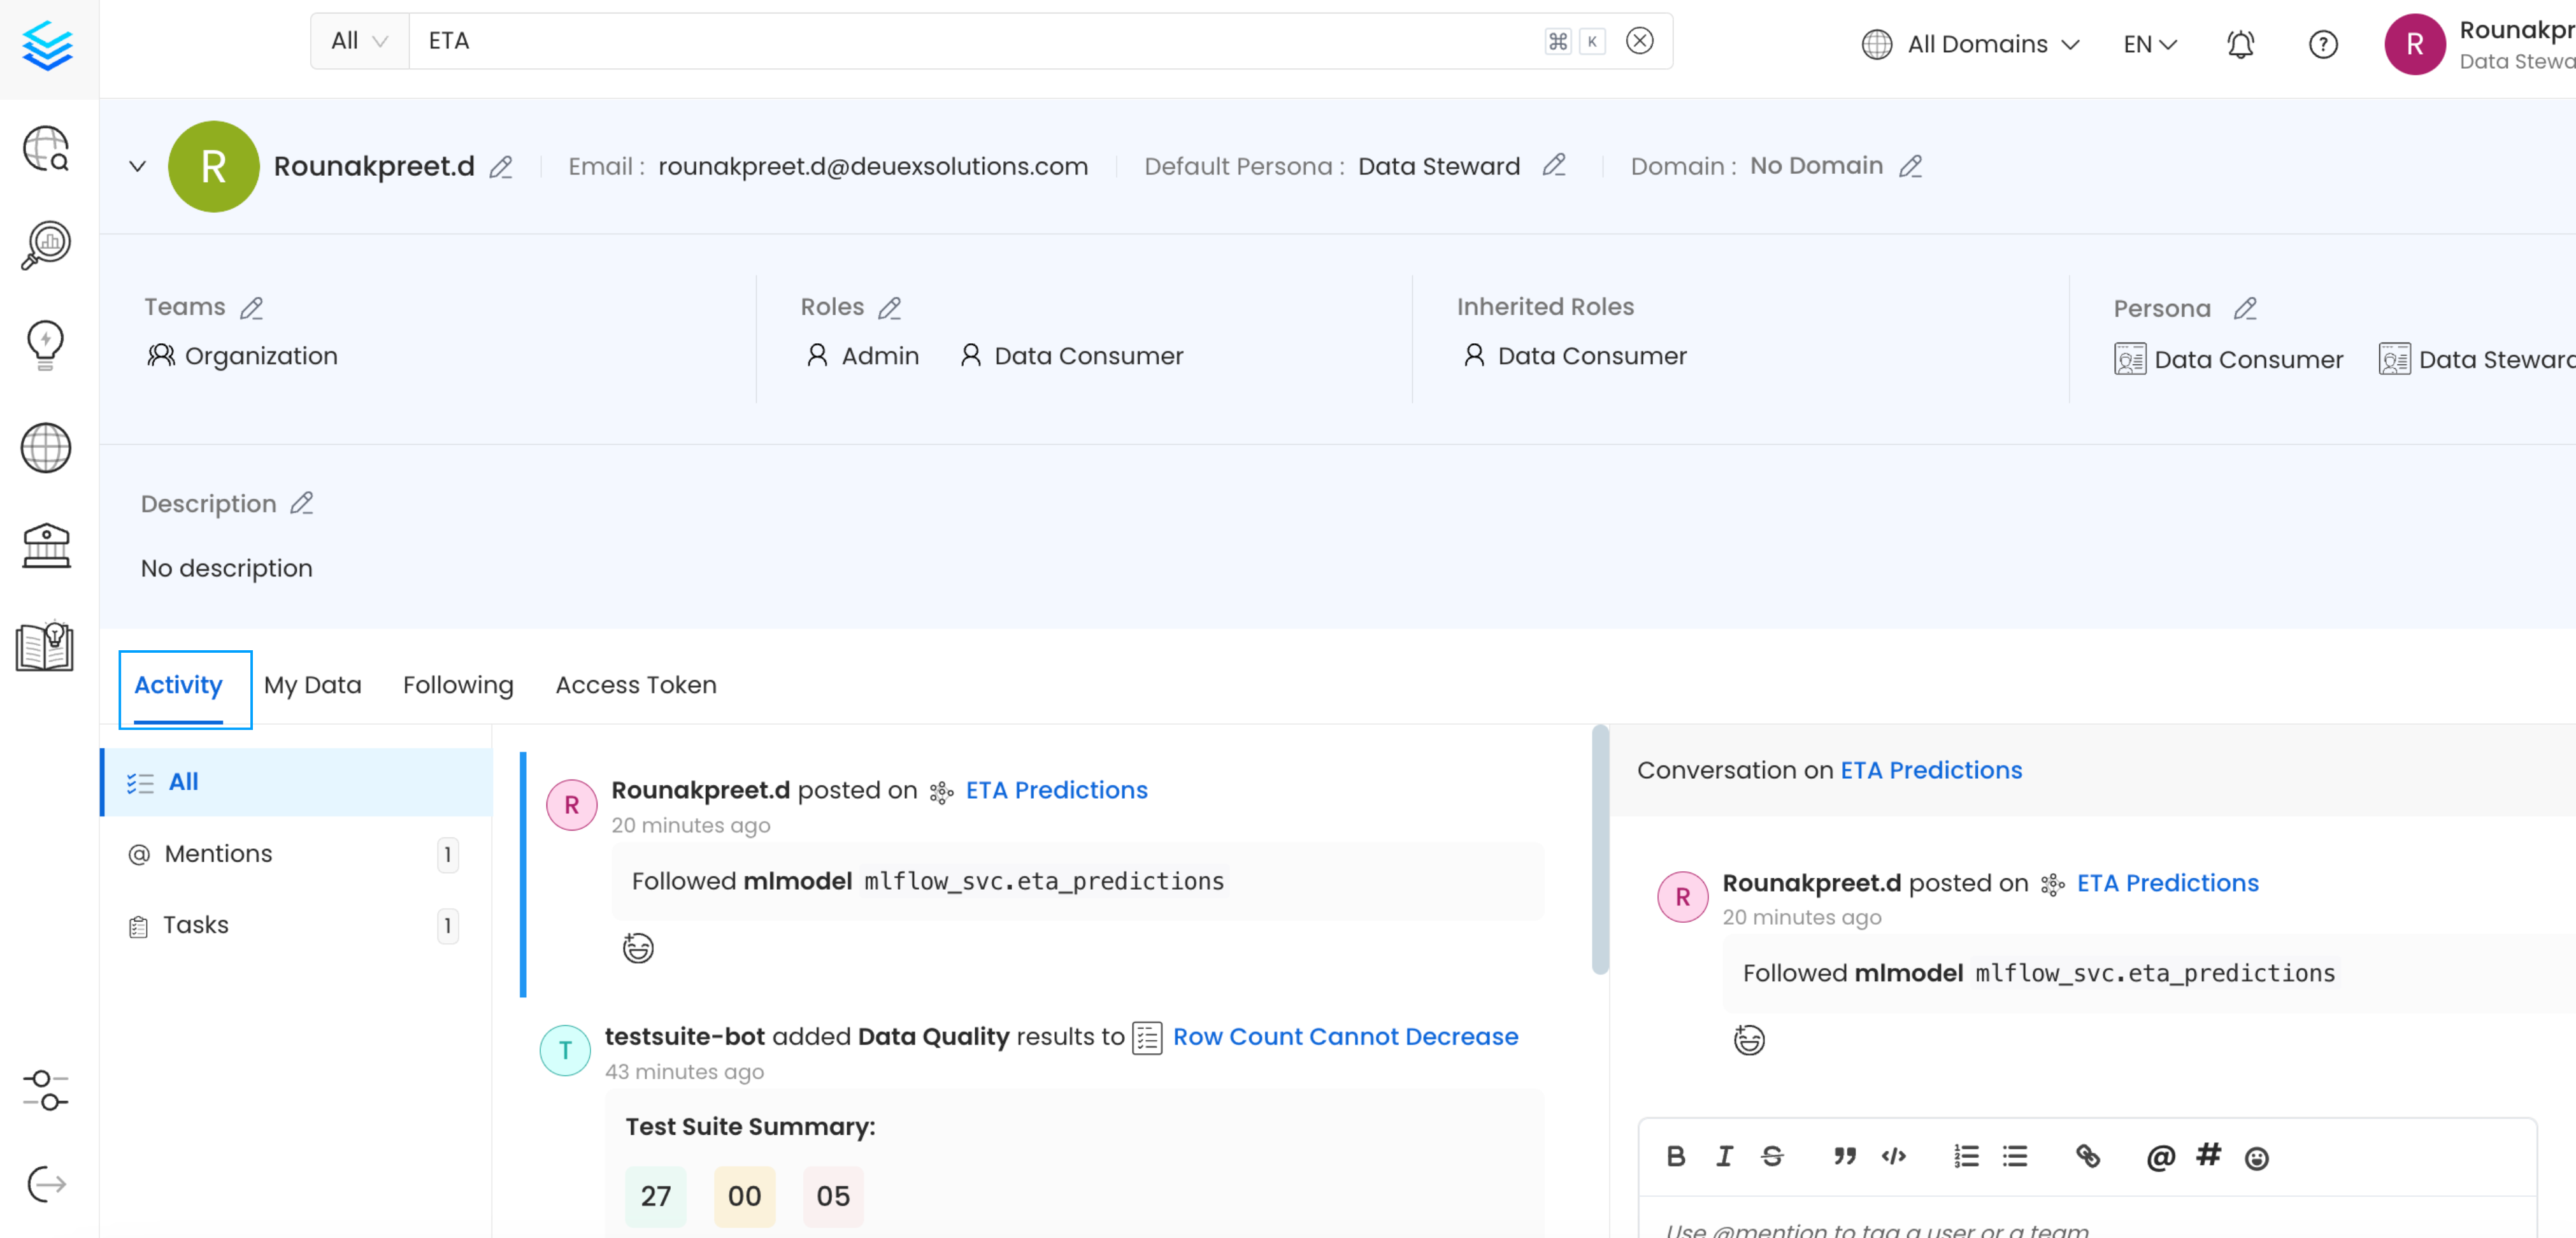Open the Domains globe icon
The image size is (2576, 1238).
46,448
